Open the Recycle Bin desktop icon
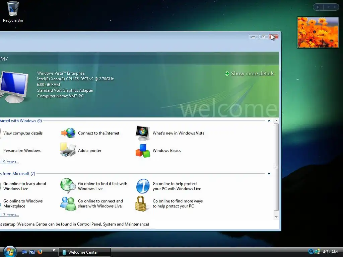The image size is (343, 257). point(13,12)
